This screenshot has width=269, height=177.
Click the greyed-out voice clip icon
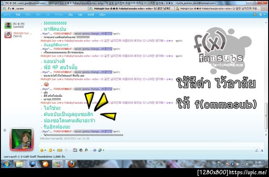66,150
